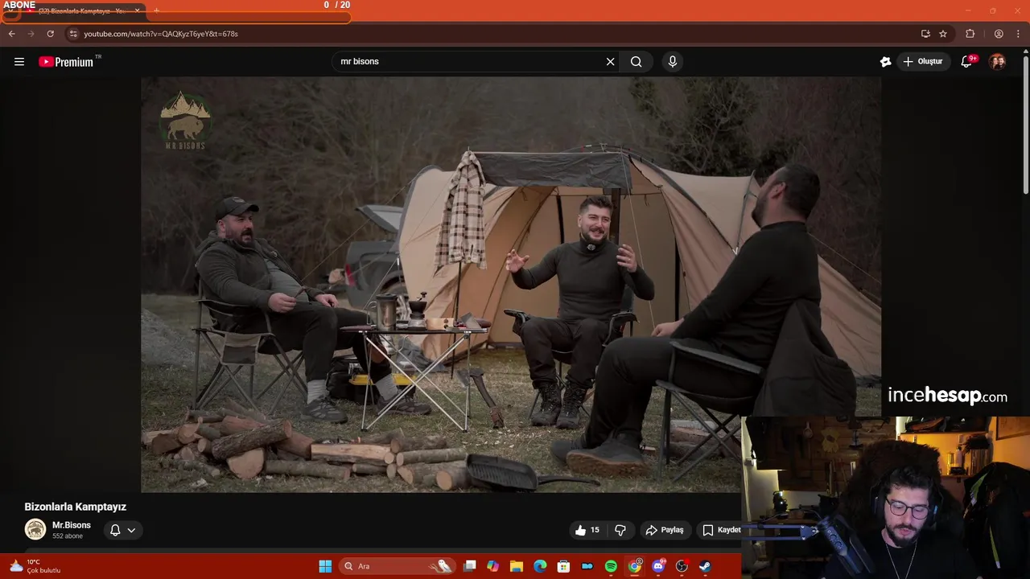The image size is (1030, 579).
Task: Open Task View from the taskbar
Action: click(x=470, y=566)
